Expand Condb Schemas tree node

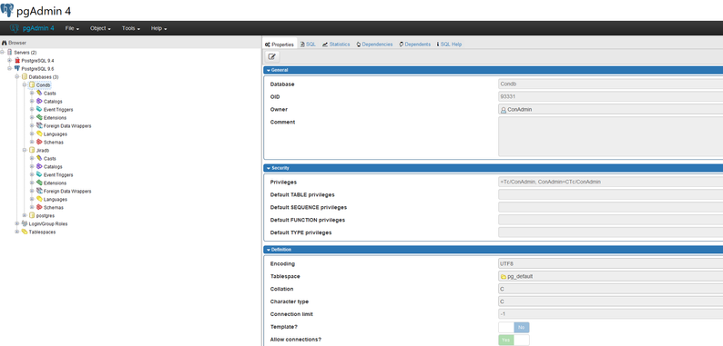tap(32, 143)
